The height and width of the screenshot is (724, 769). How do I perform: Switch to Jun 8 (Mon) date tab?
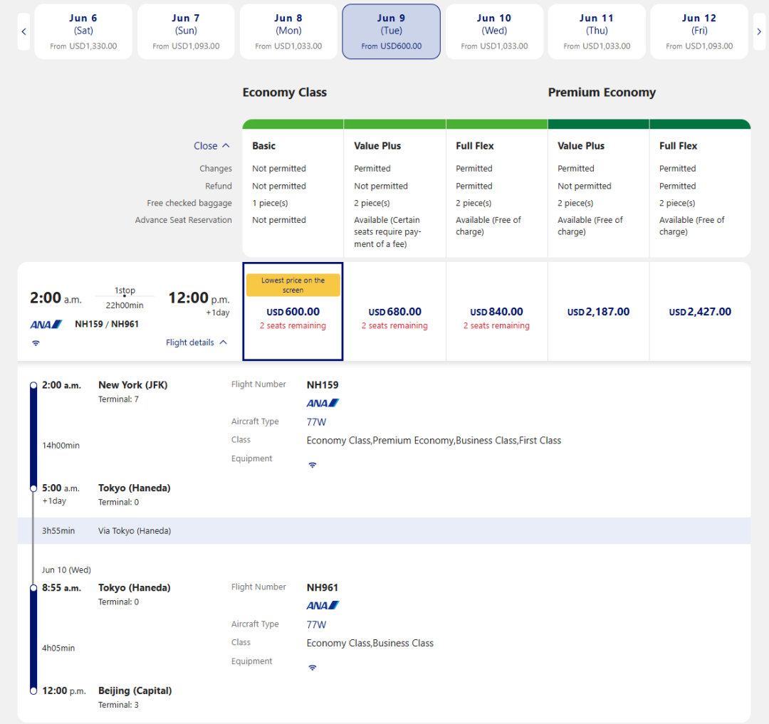pyautogui.click(x=288, y=31)
